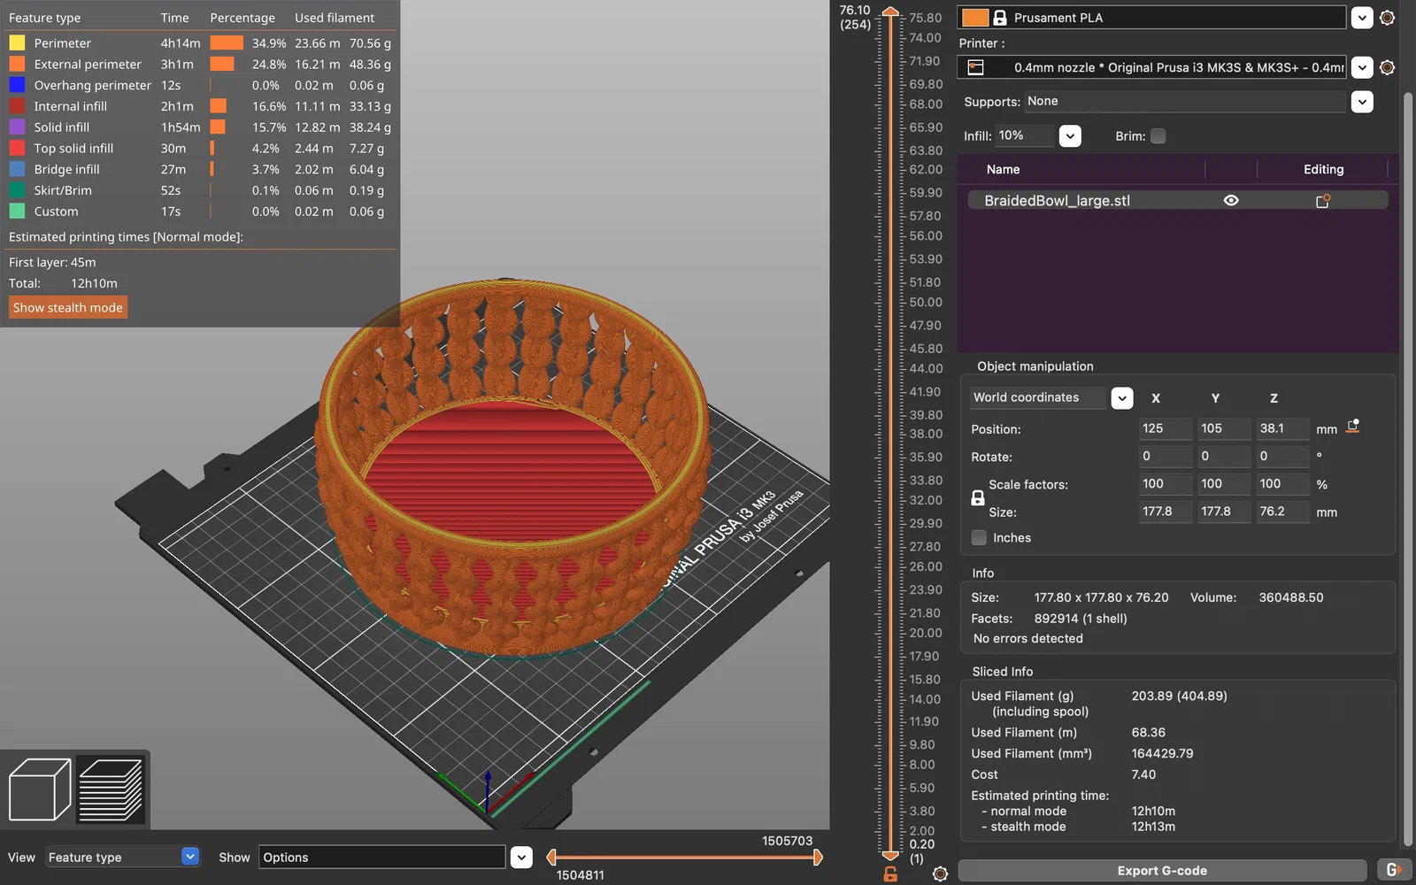Click the Rotate Y field
Viewport: 1416px width, 885px height.
pyautogui.click(x=1224, y=457)
